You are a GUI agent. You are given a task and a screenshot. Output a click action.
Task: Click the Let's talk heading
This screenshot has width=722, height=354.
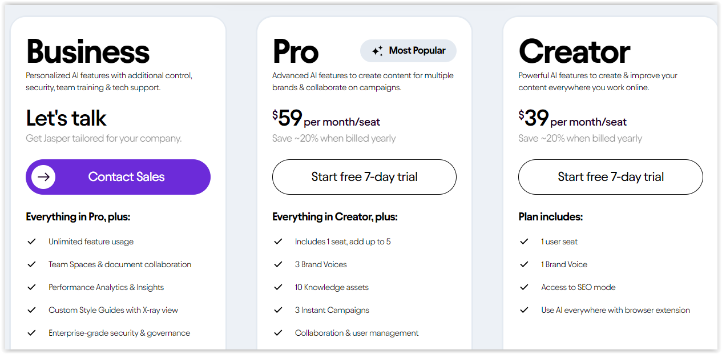pos(66,118)
